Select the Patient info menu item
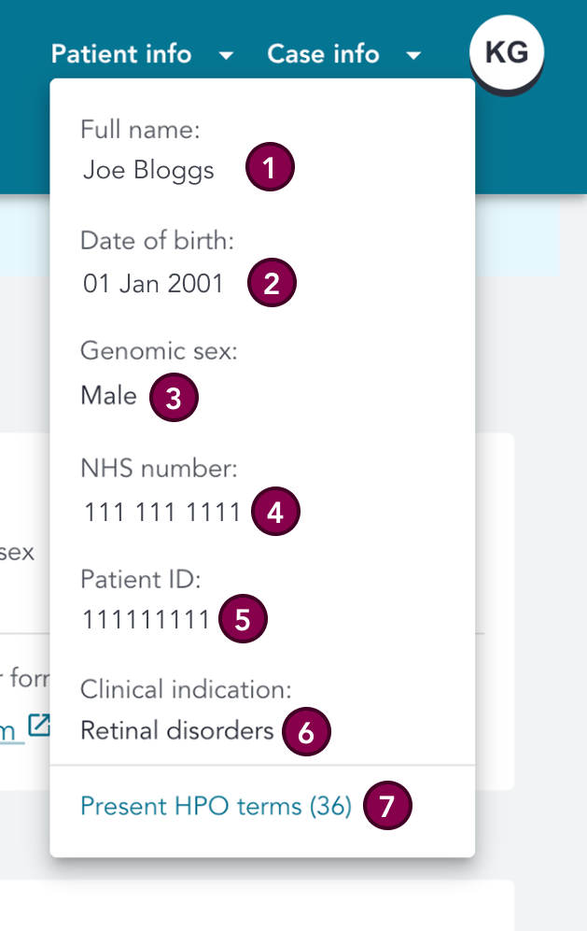Image resolution: width=587 pixels, height=931 pixels. pos(121,54)
